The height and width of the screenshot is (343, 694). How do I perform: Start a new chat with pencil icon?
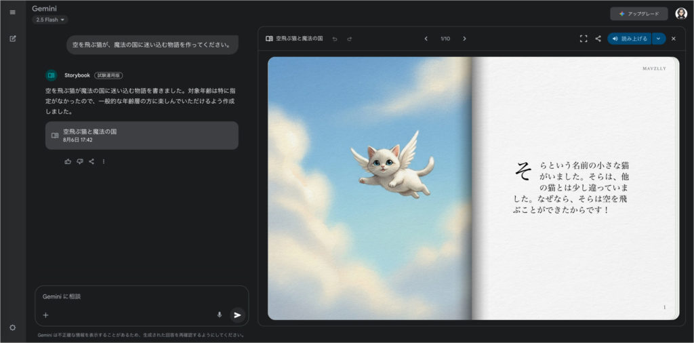(12, 38)
